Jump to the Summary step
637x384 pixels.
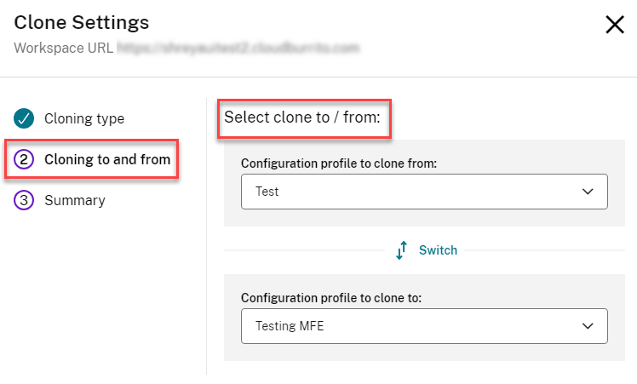pyautogui.click(x=75, y=200)
